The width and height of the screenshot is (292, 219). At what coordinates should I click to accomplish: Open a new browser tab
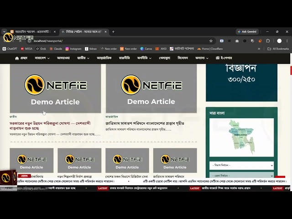click(x=113, y=32)
